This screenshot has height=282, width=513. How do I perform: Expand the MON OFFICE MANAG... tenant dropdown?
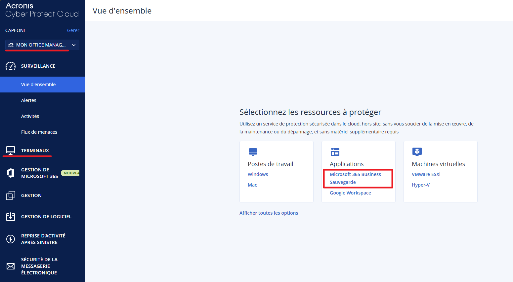click(x=42, y=45)
